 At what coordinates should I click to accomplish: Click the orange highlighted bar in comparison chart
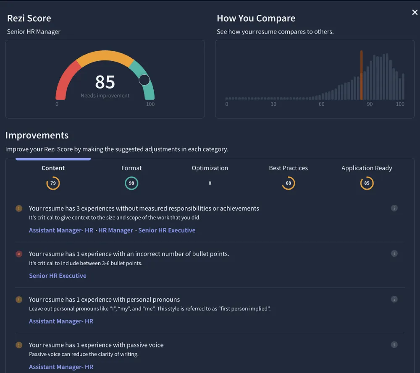point(361,75)
